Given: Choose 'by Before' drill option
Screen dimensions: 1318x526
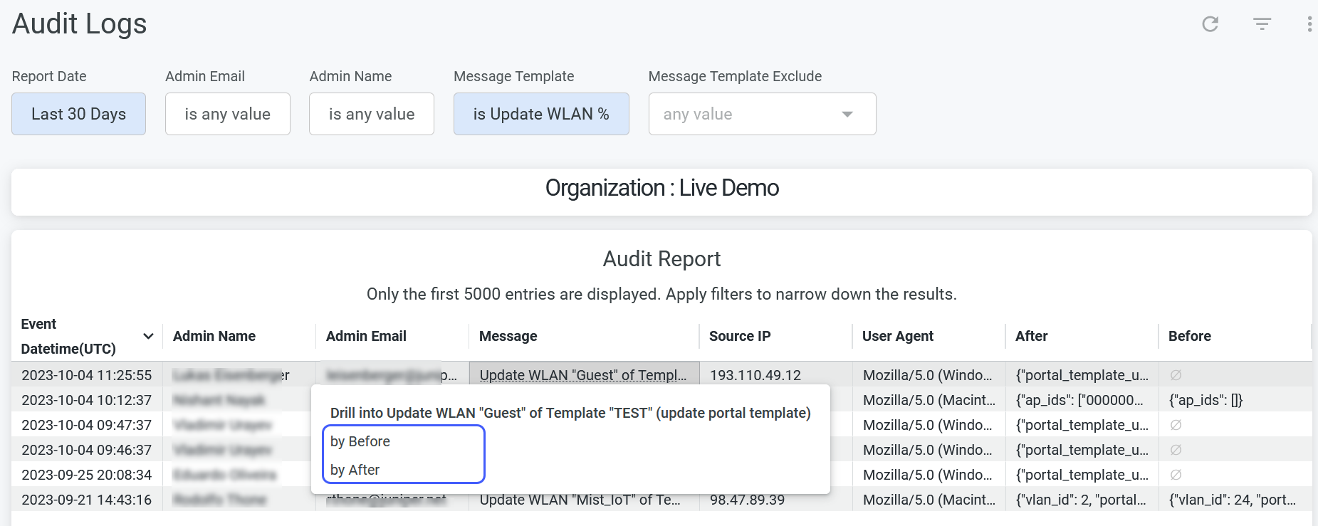Looking at the screenshot, I should point(360,441).
